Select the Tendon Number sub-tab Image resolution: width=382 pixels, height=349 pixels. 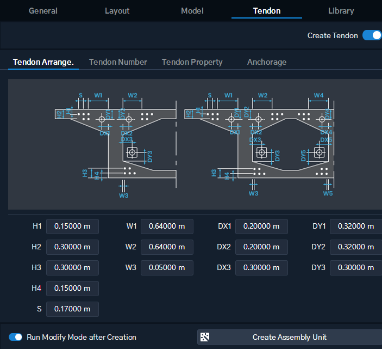(x=118, y=62)
